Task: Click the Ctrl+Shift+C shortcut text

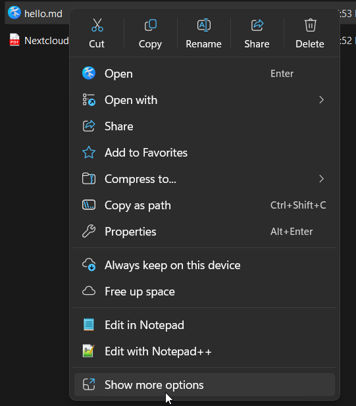Action: [x=298, y=205]
